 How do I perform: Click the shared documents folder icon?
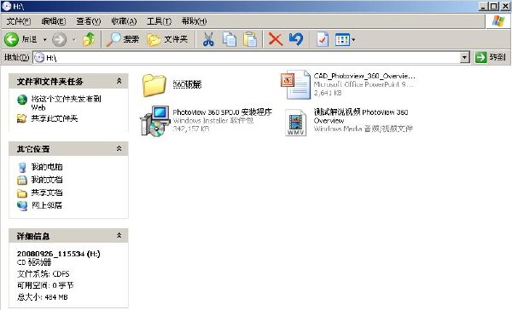pos(22,193)
